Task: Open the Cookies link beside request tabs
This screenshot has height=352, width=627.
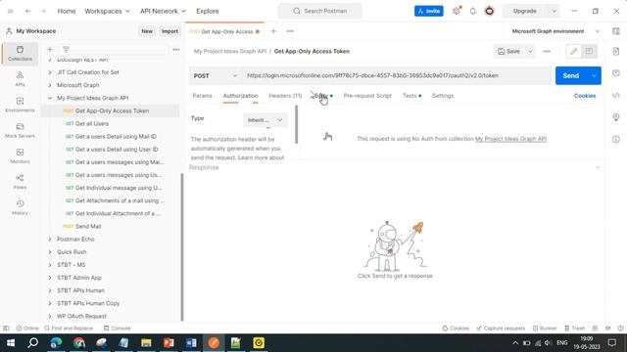Action: coord(585,96)
